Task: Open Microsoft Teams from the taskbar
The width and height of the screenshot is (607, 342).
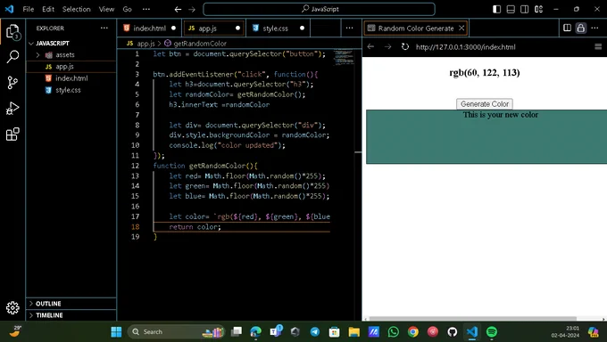Action: pyautogui.click(x=276, y=331)
